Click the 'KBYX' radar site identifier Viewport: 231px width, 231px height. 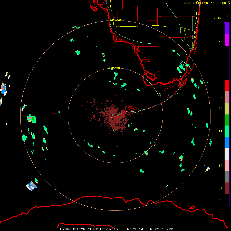pyautogui.click(x=132, y=229)
